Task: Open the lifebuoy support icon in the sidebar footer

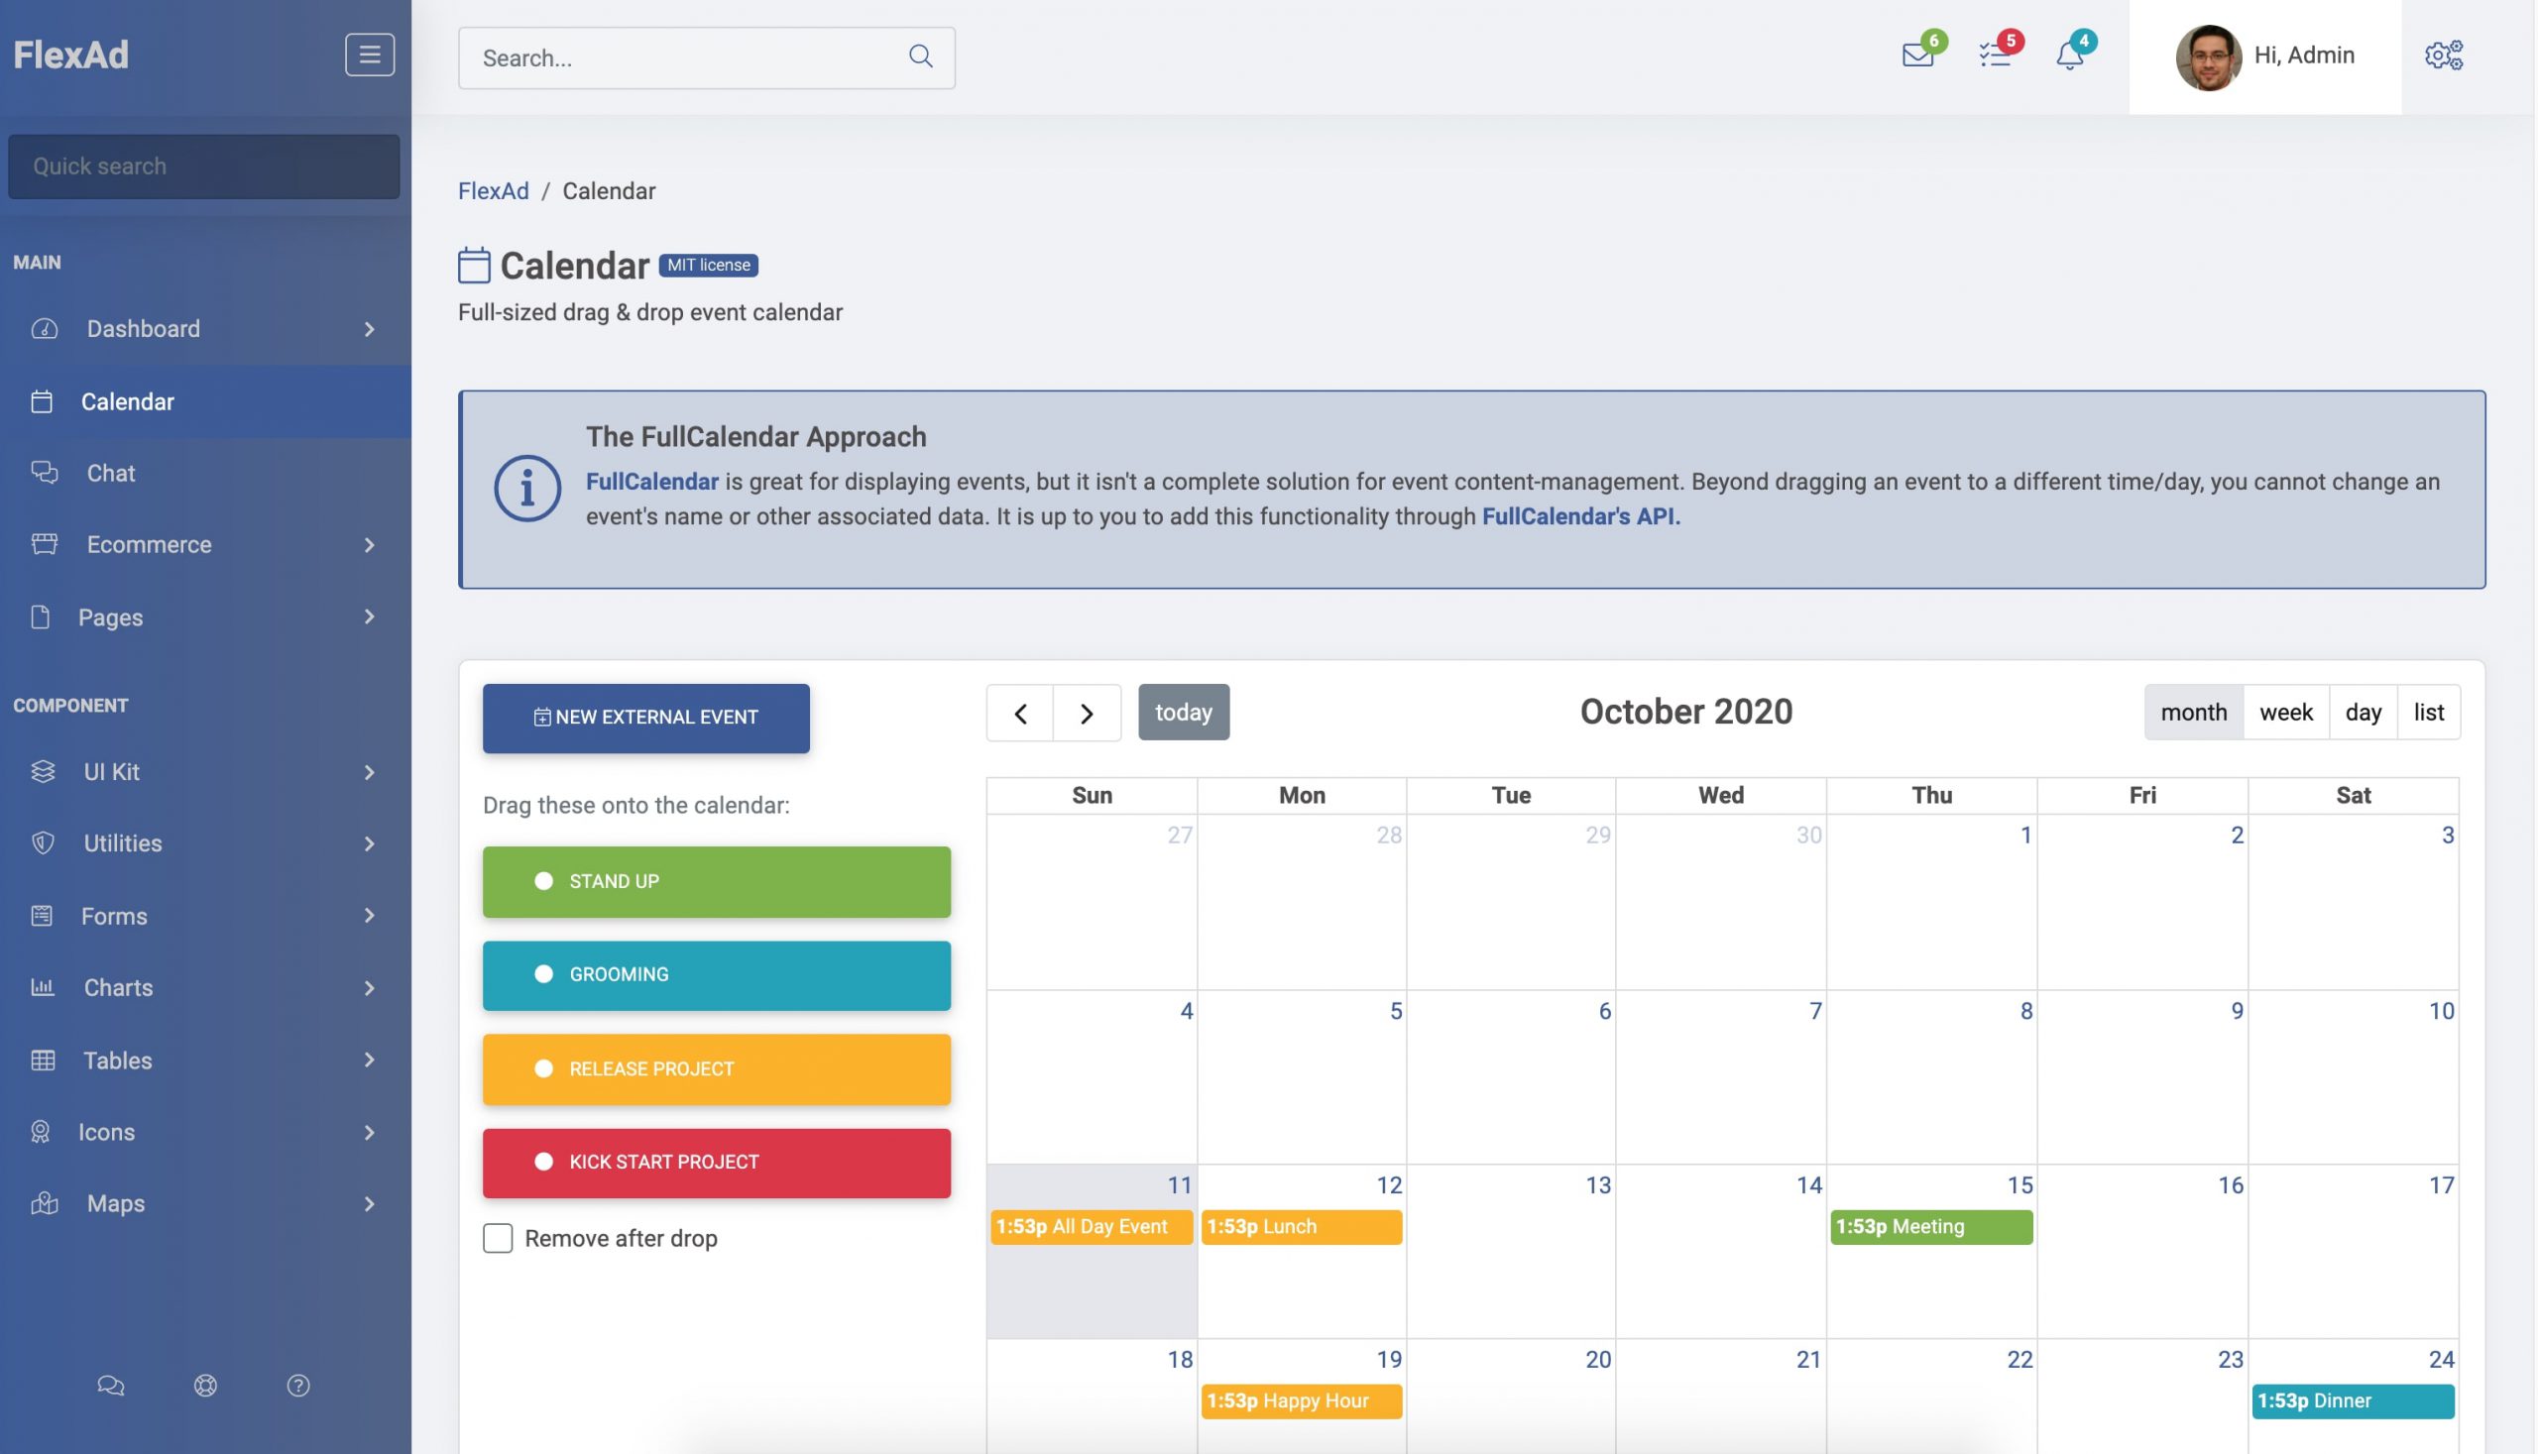Action: tap(206, 1385)
